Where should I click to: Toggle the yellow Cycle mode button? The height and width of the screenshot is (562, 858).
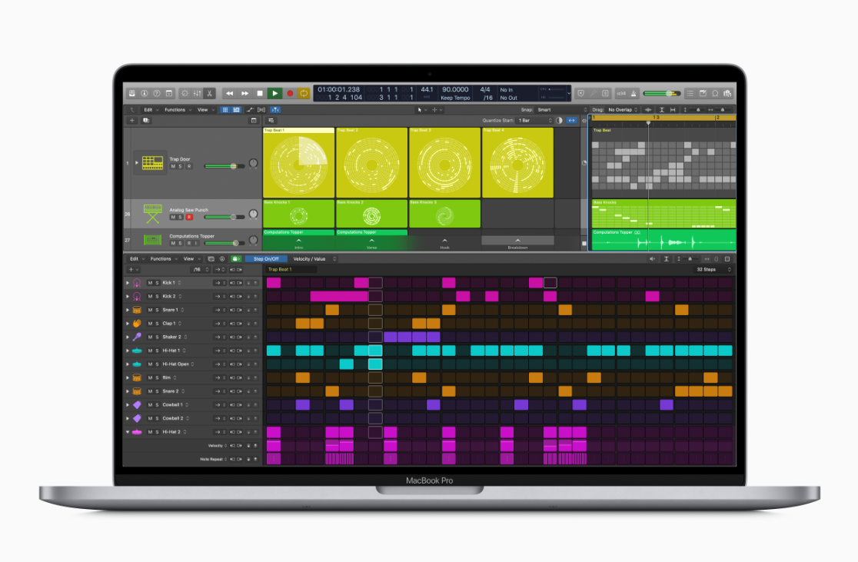(x=304, y=94)
